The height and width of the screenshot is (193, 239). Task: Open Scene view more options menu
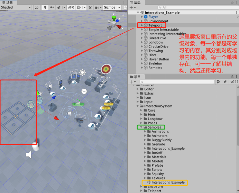coord(123,2)
